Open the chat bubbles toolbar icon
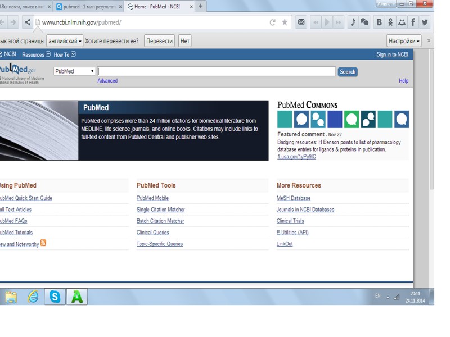Viewport: 450px width, 337px height. pyautogui.click(x=364, y=22)
